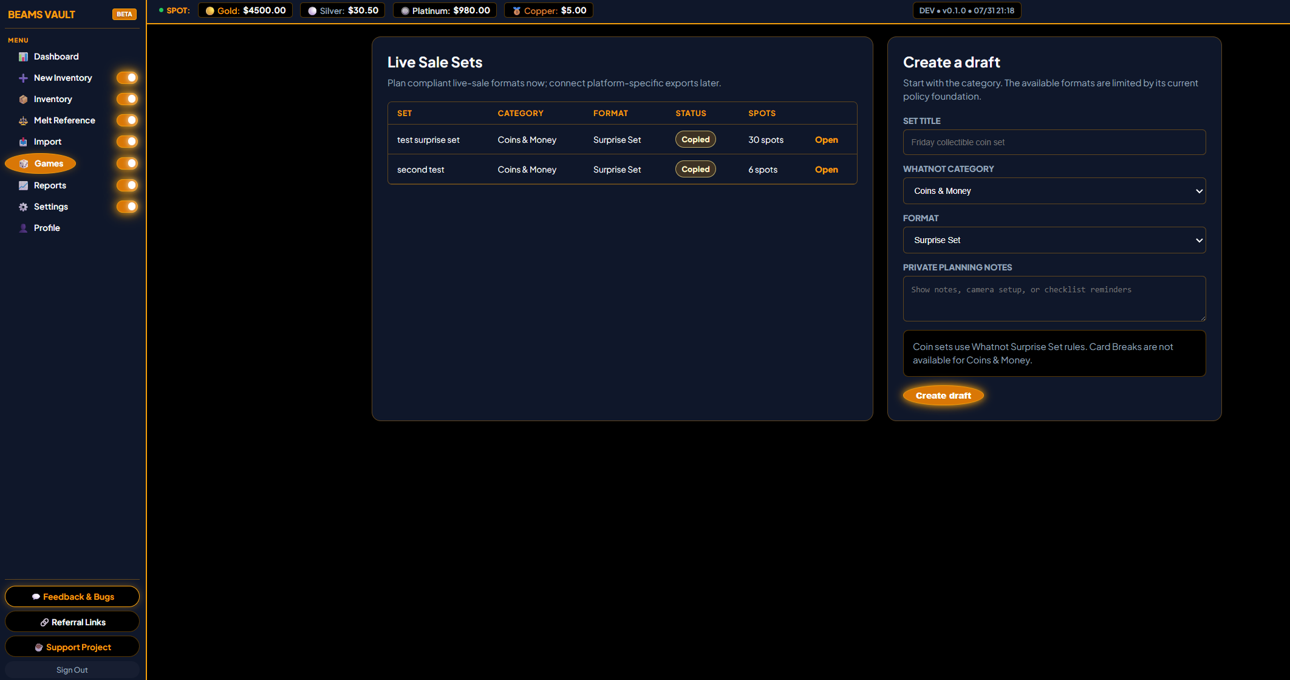Click the Profile person icon
Image resolution: width=1290 pixels, height=680 pixels.
point(23,228)
